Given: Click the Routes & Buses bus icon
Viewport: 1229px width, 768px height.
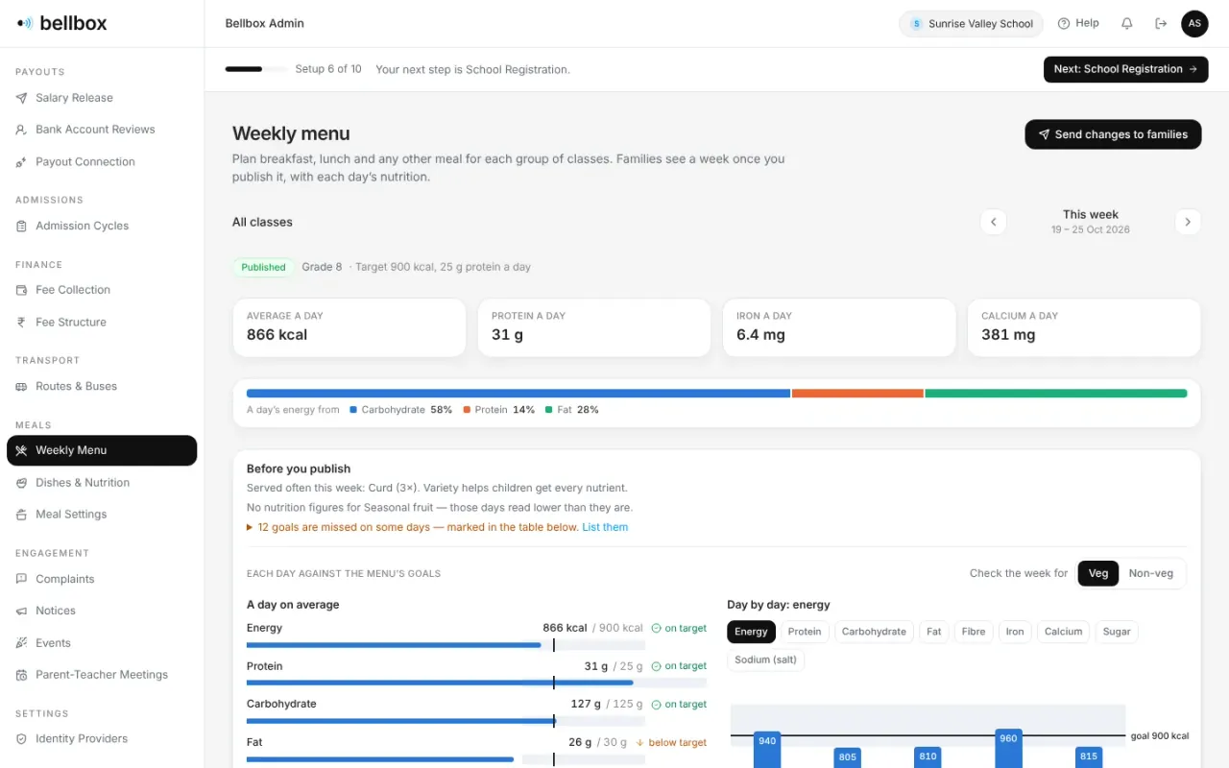Looking at the screenshot, I should (x=21, y=387).
